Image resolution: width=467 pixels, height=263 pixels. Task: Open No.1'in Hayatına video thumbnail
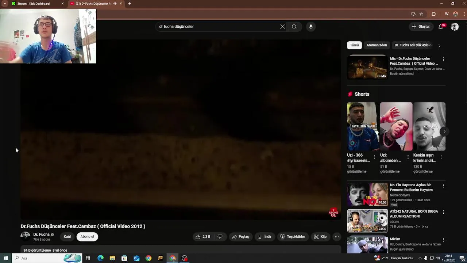tap(367, 194)
